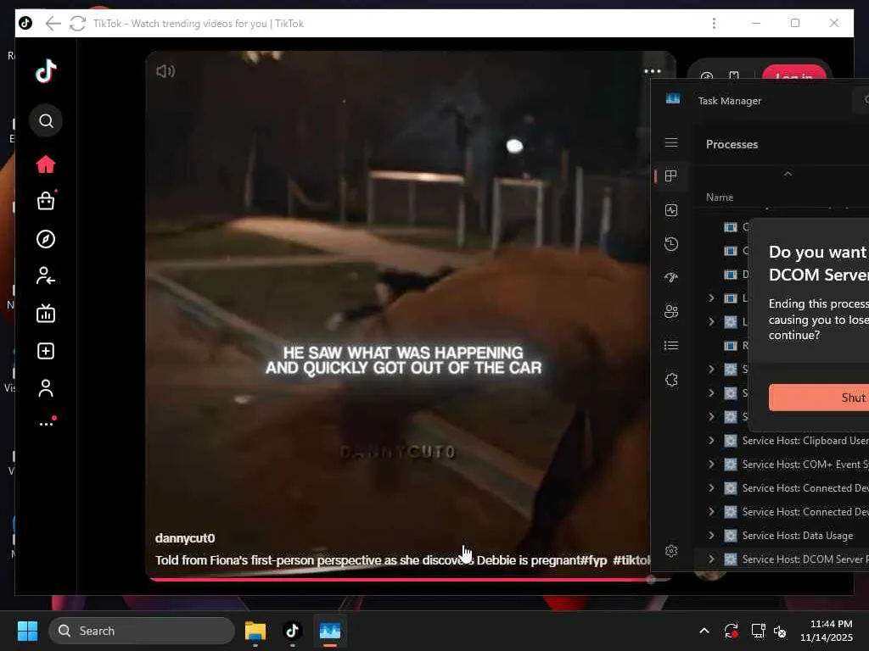Expand first Service Host: Connected Dev row
This screenshot has height=651, width=869.
pos(712,487)
